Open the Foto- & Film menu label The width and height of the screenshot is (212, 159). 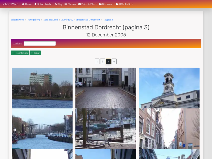point(88,4)
